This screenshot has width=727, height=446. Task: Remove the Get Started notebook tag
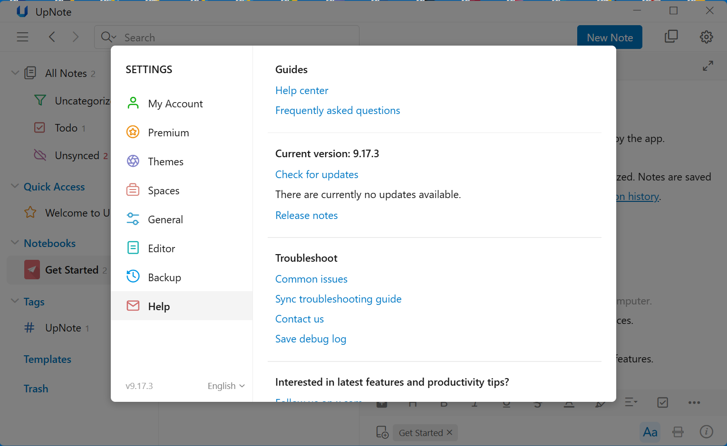[x=449, y=433]
